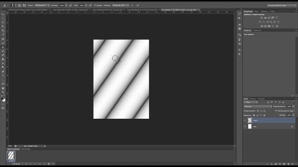This screenshot has height=167, width=298.
Task: Open the layer filter type dropdown
Action: [x=251, y=102]
